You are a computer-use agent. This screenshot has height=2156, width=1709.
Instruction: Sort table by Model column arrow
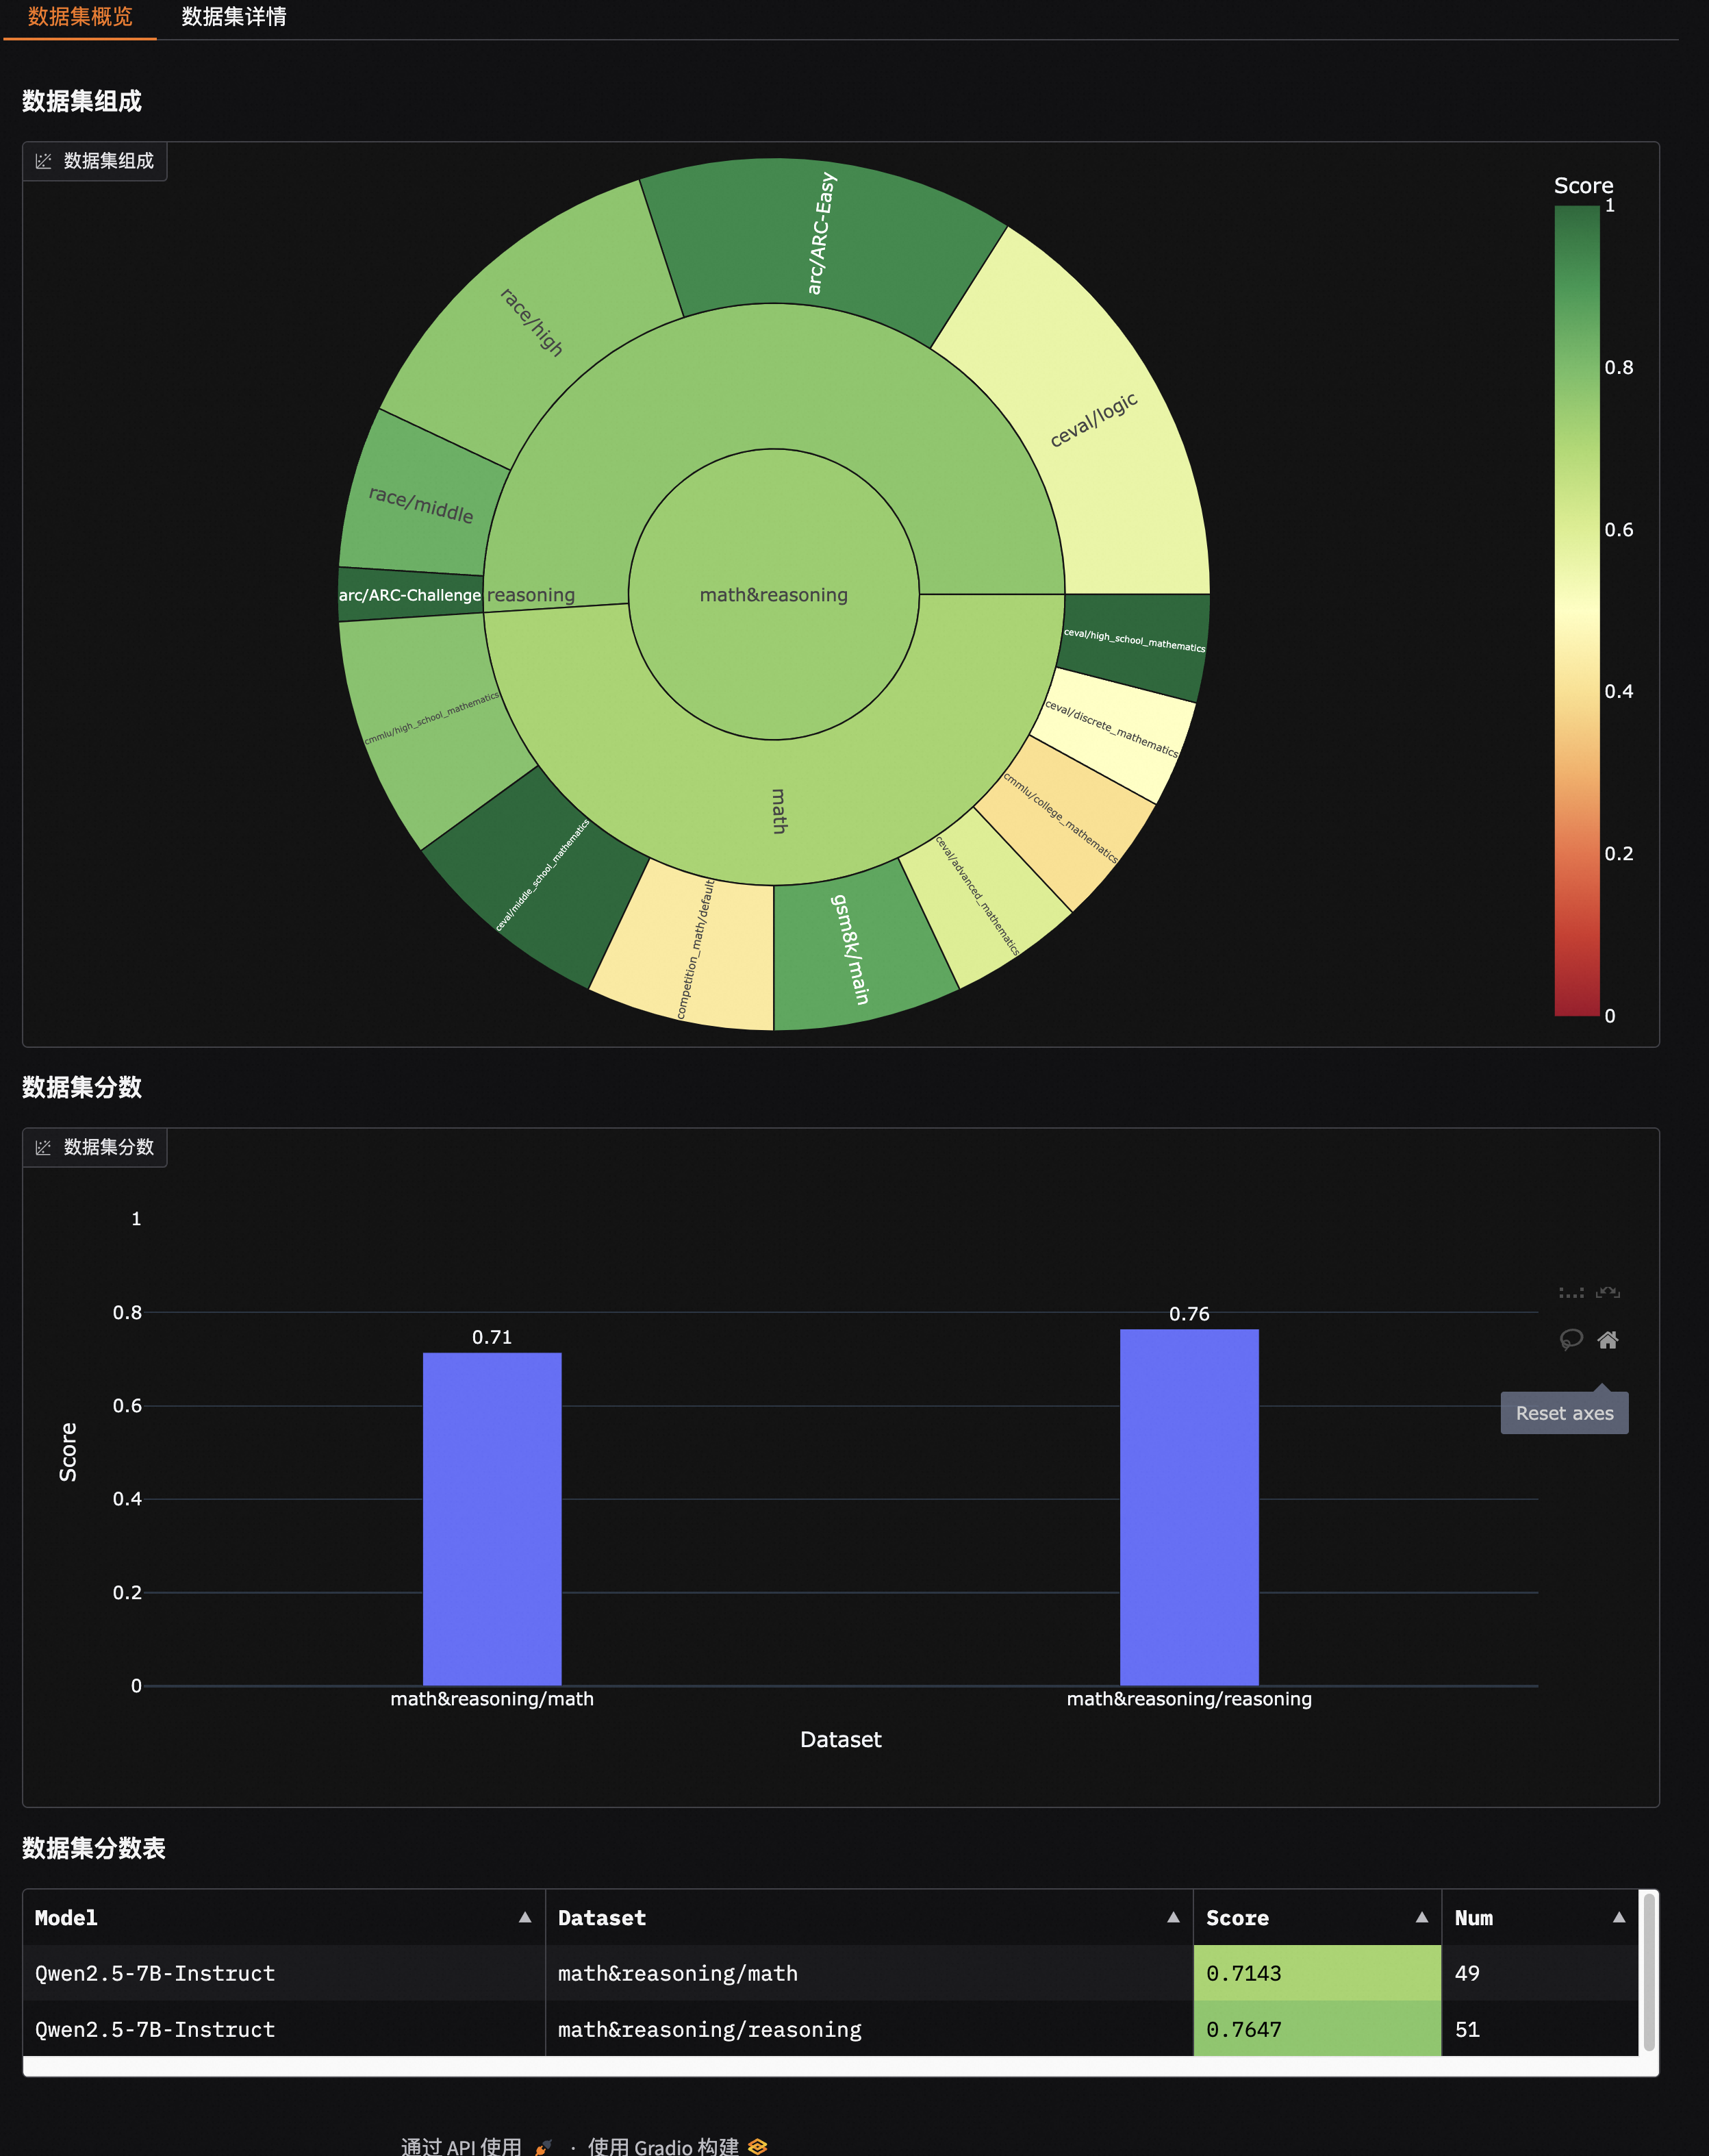point(525,1917)
